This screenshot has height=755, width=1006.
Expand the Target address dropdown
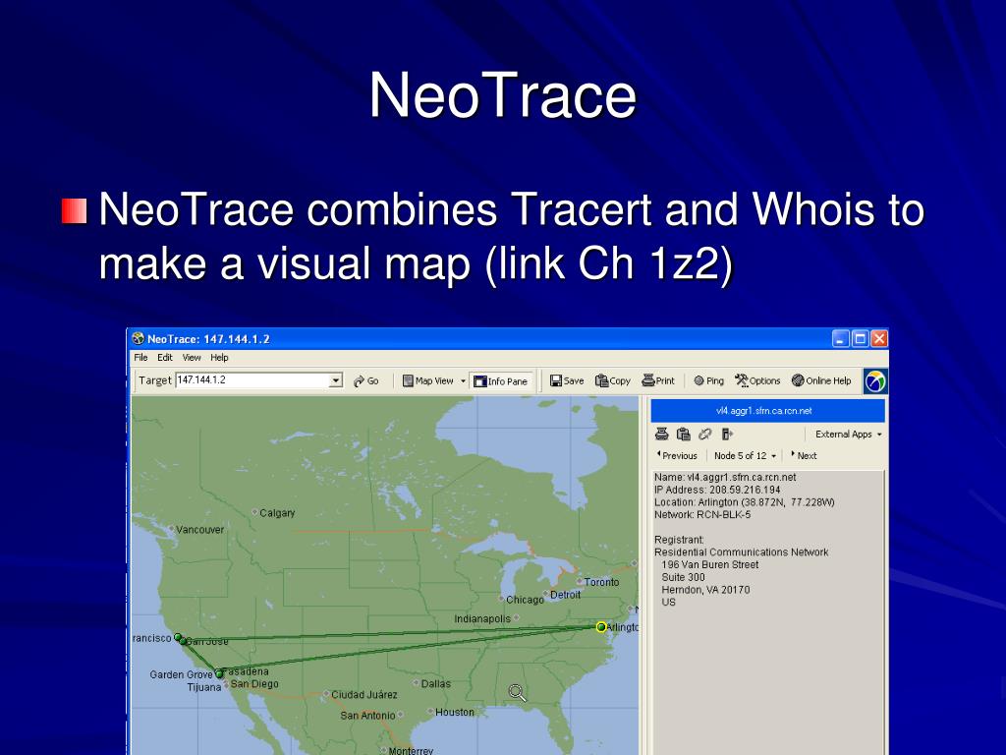click(x=336, y=380)
